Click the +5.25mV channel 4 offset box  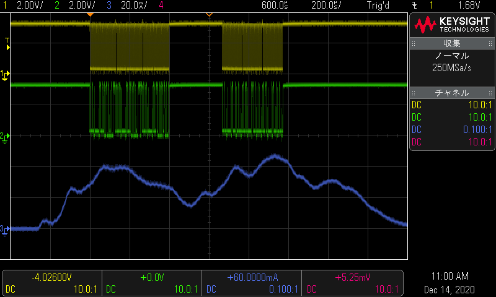[x=352, y=283]
